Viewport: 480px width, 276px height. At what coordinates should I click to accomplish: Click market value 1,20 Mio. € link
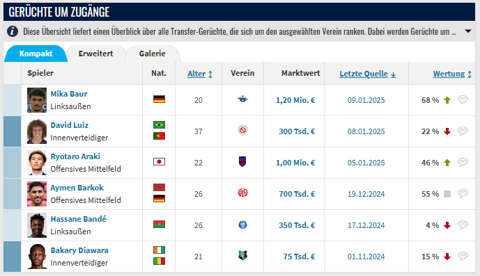click(x=295, y=100)
